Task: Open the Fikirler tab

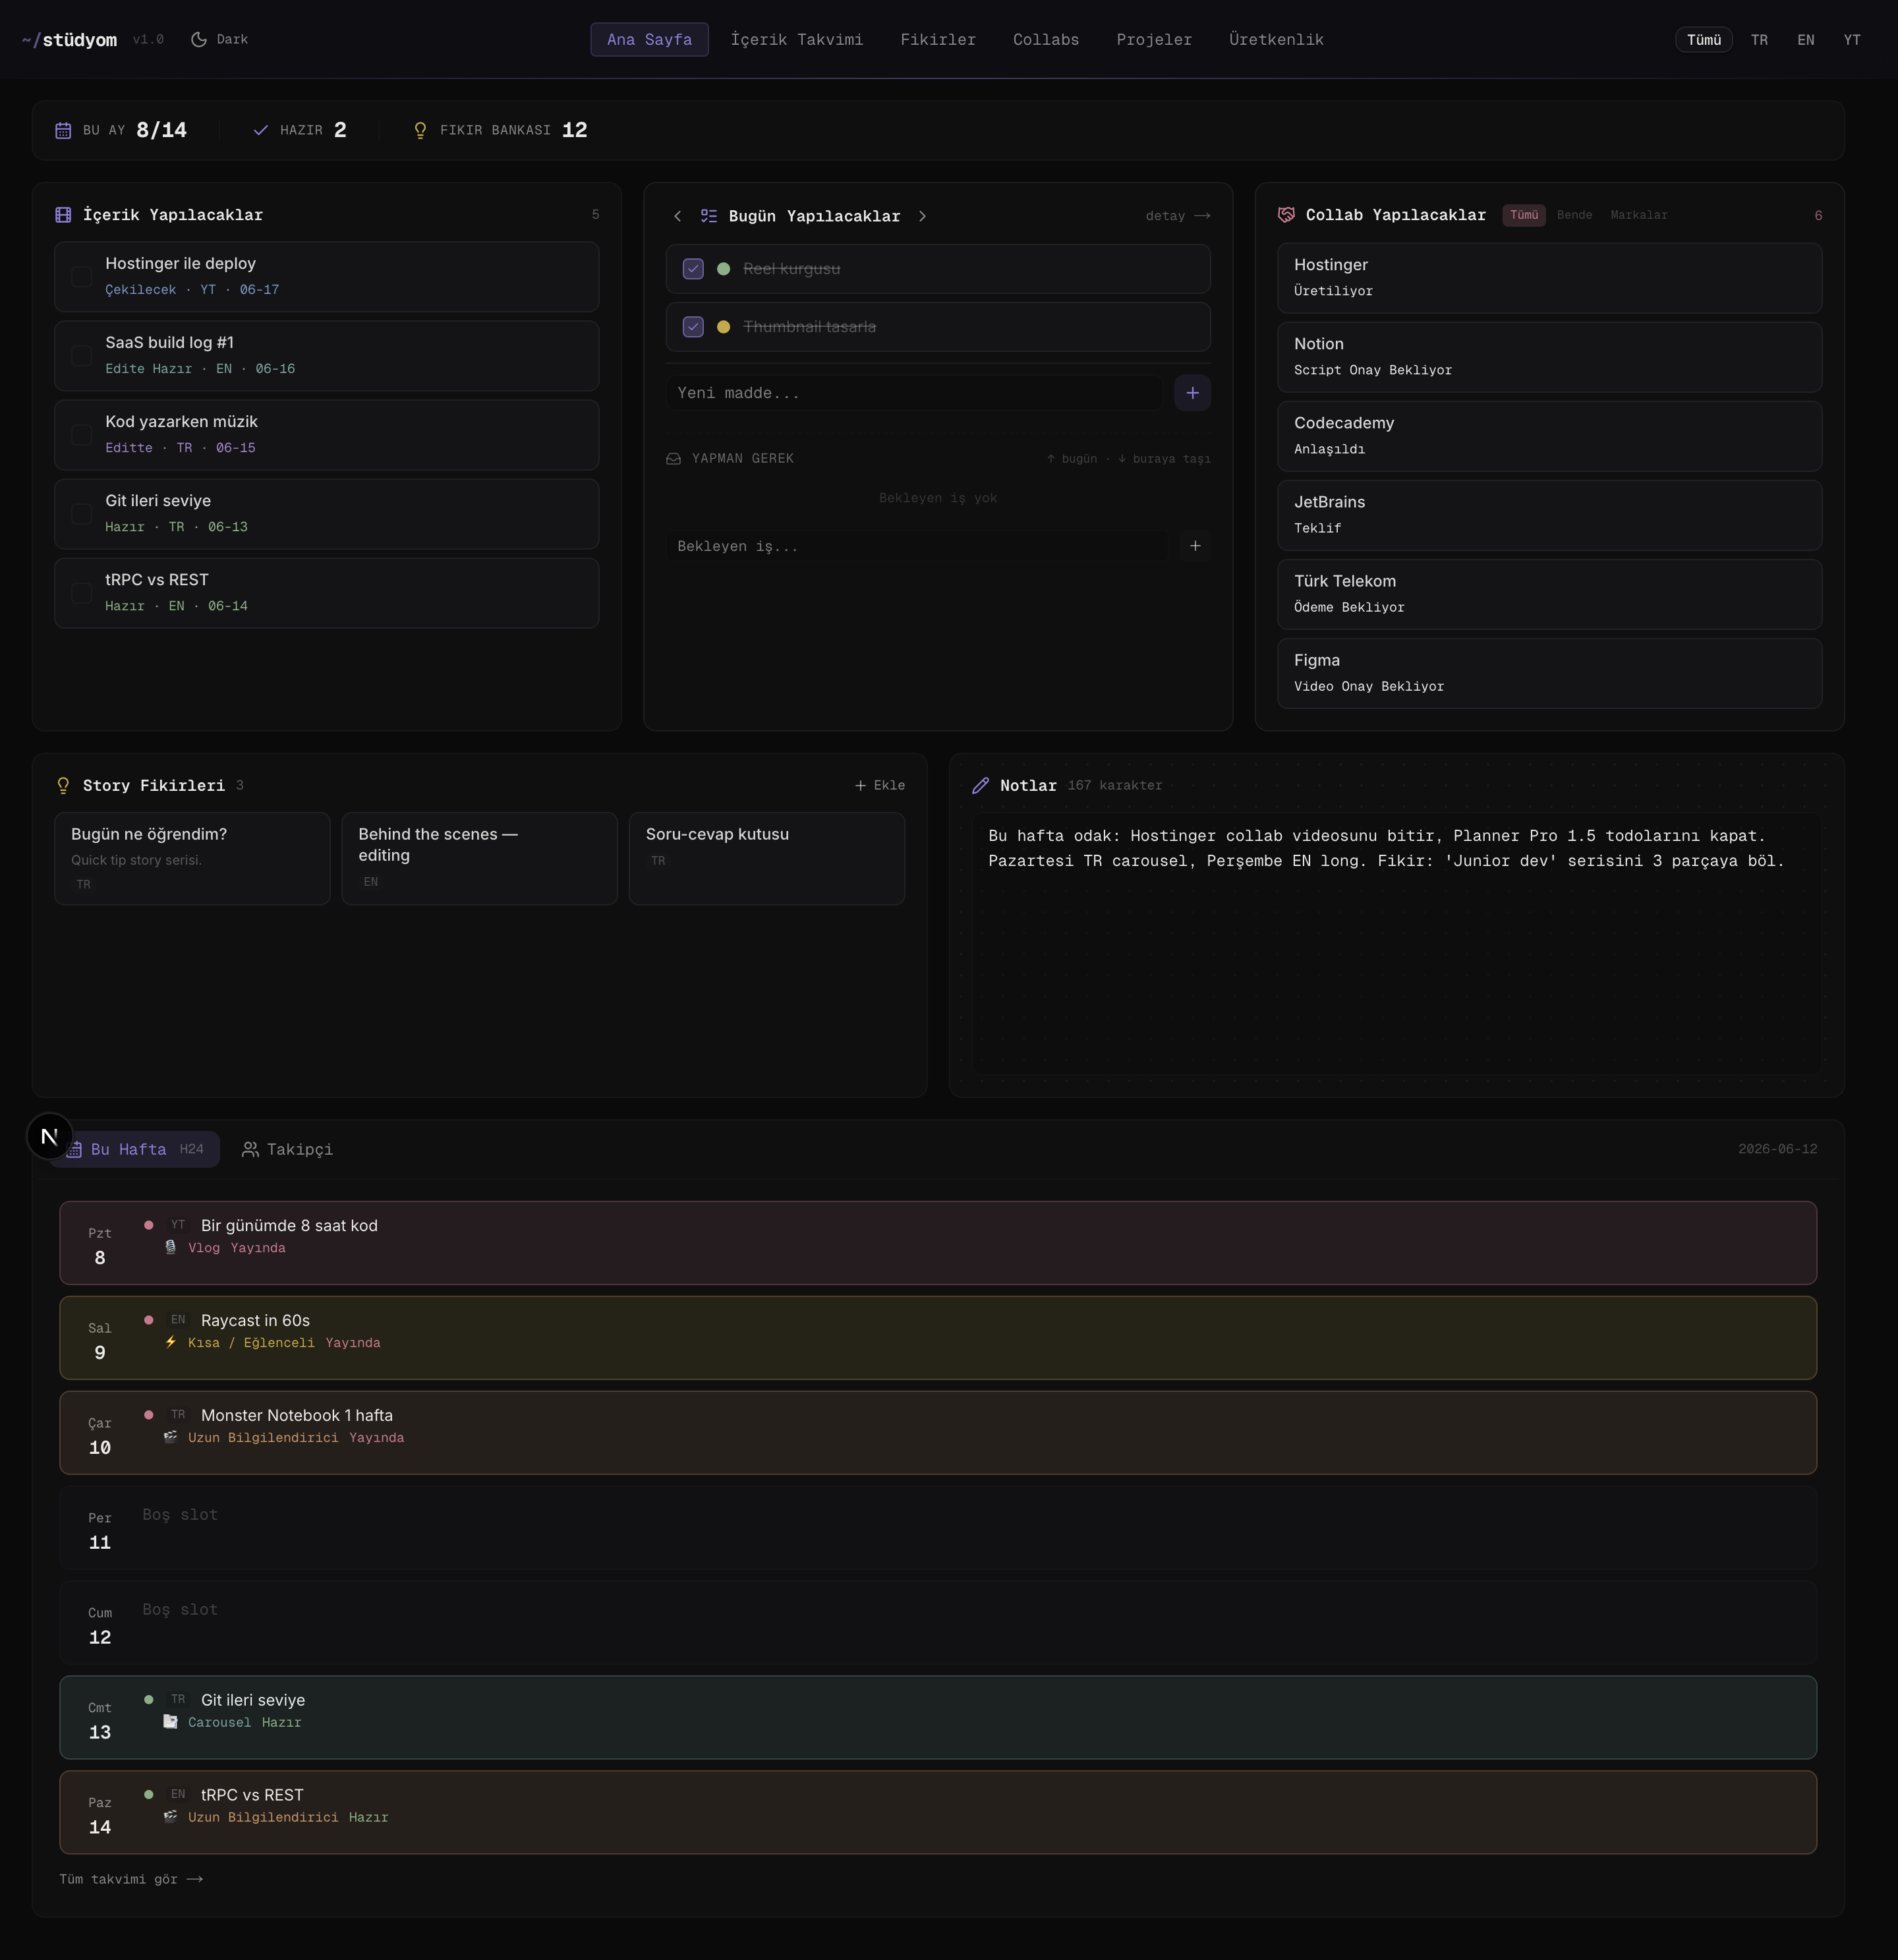Action: tap(938, 40)
